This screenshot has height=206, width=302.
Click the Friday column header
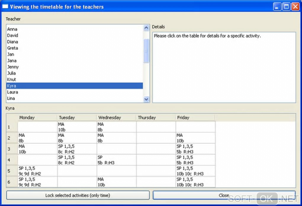point(195,117)
